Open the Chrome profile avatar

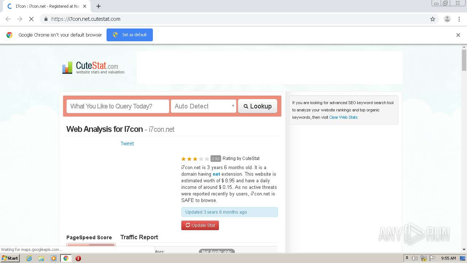click(447, 19)
